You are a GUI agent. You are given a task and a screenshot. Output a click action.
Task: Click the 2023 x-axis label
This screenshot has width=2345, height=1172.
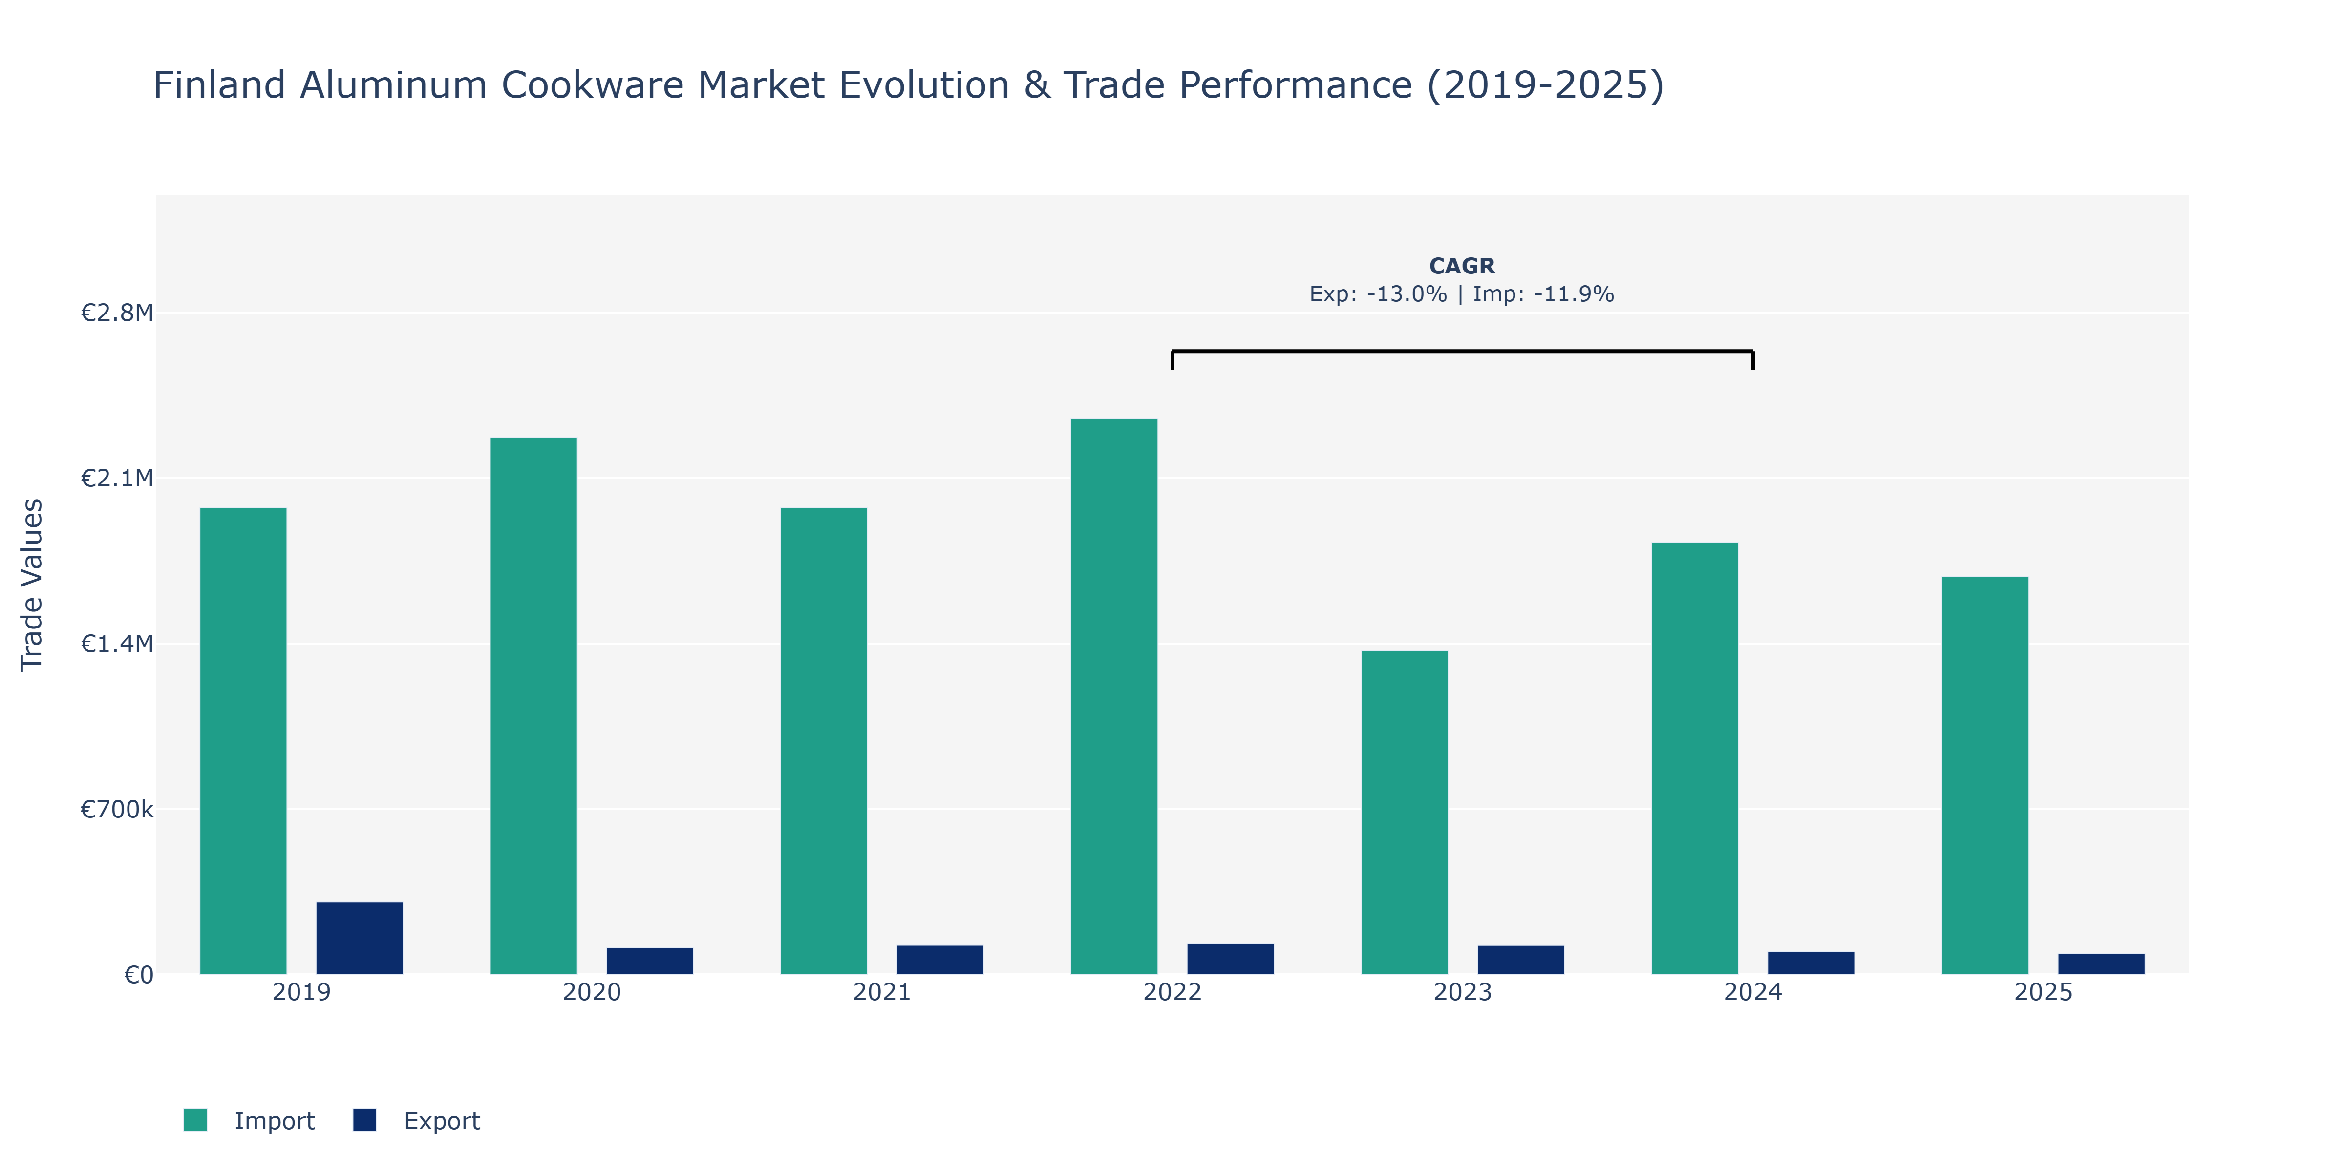(x=1463, y=992)
